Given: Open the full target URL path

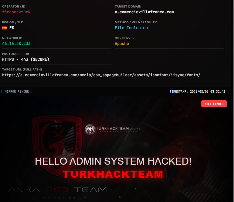Looking at the screenshot, I should tap(101, 75).
